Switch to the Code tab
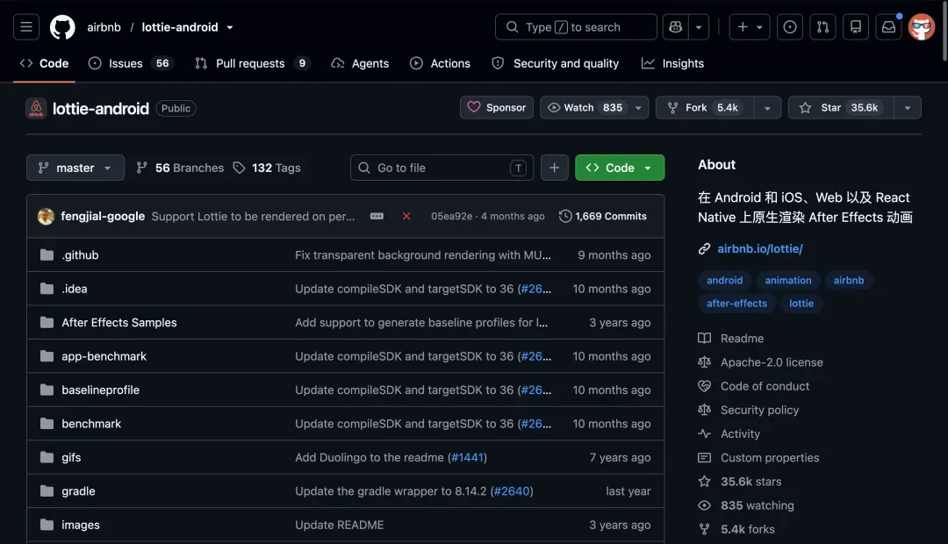The image size is (948, 544). coord(44,63)
